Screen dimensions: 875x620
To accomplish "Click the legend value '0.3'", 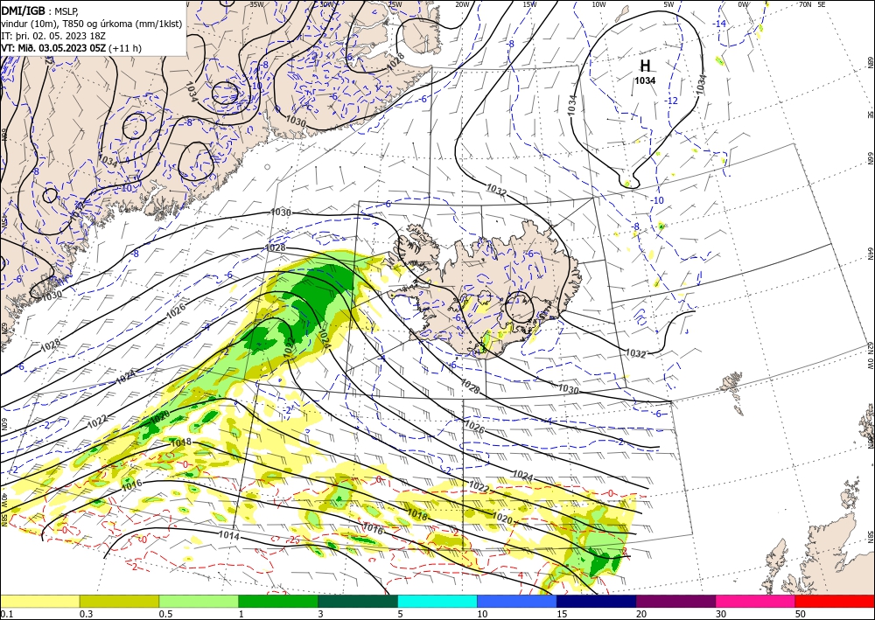I will tap(86, 614).
